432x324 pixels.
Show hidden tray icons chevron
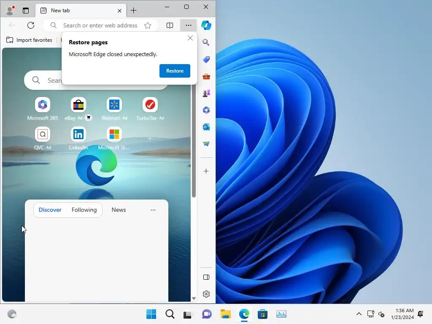(x=359, y=314)
